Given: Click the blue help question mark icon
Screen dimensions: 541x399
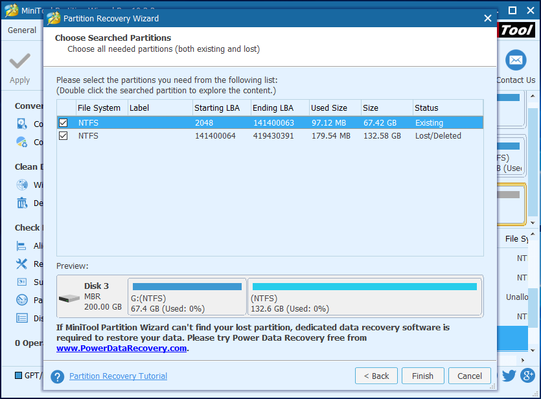Looking at the screenshot, I should [57, 376].
